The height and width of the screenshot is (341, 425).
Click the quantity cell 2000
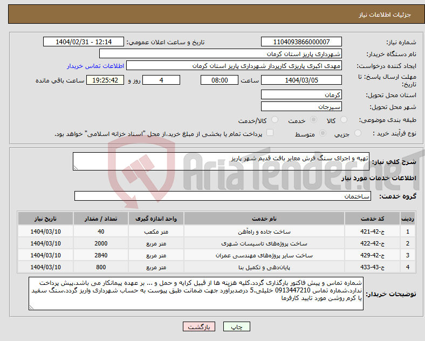tap(101, 243)
